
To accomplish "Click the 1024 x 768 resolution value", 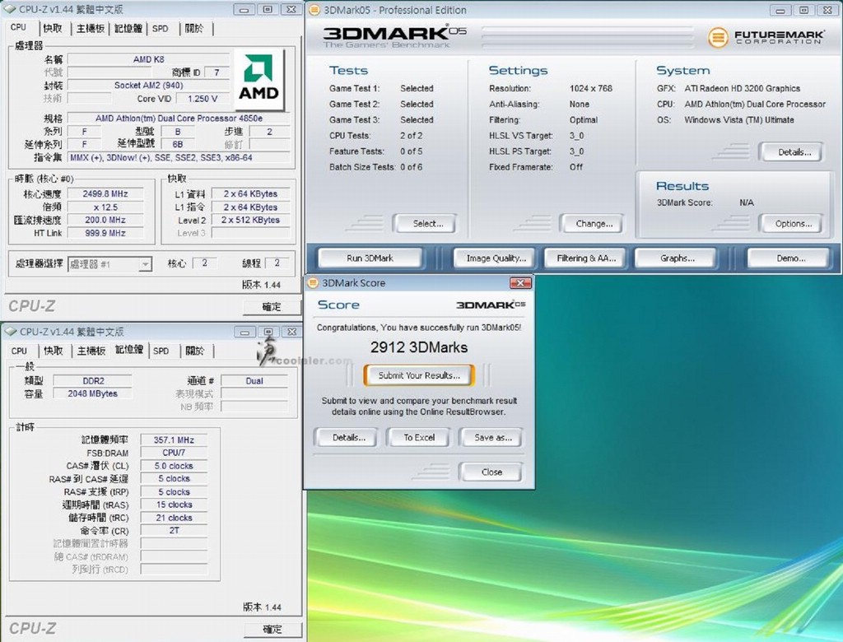I will (x=591, y=88).
